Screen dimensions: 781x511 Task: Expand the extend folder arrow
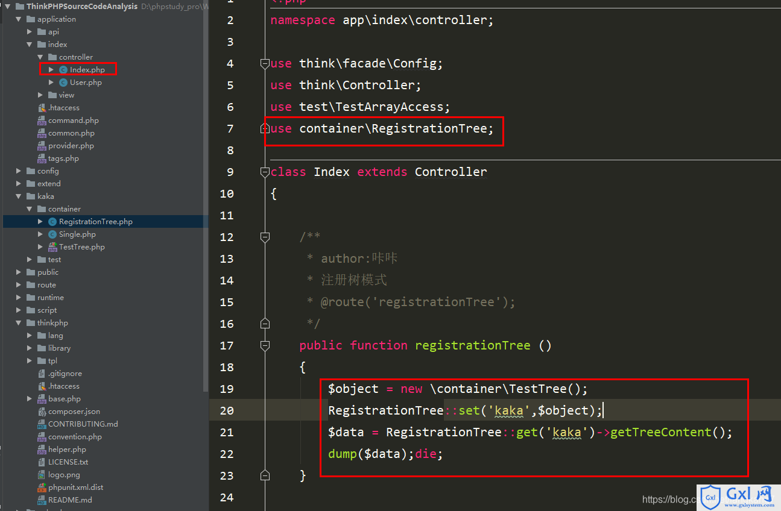click(18, 184)
